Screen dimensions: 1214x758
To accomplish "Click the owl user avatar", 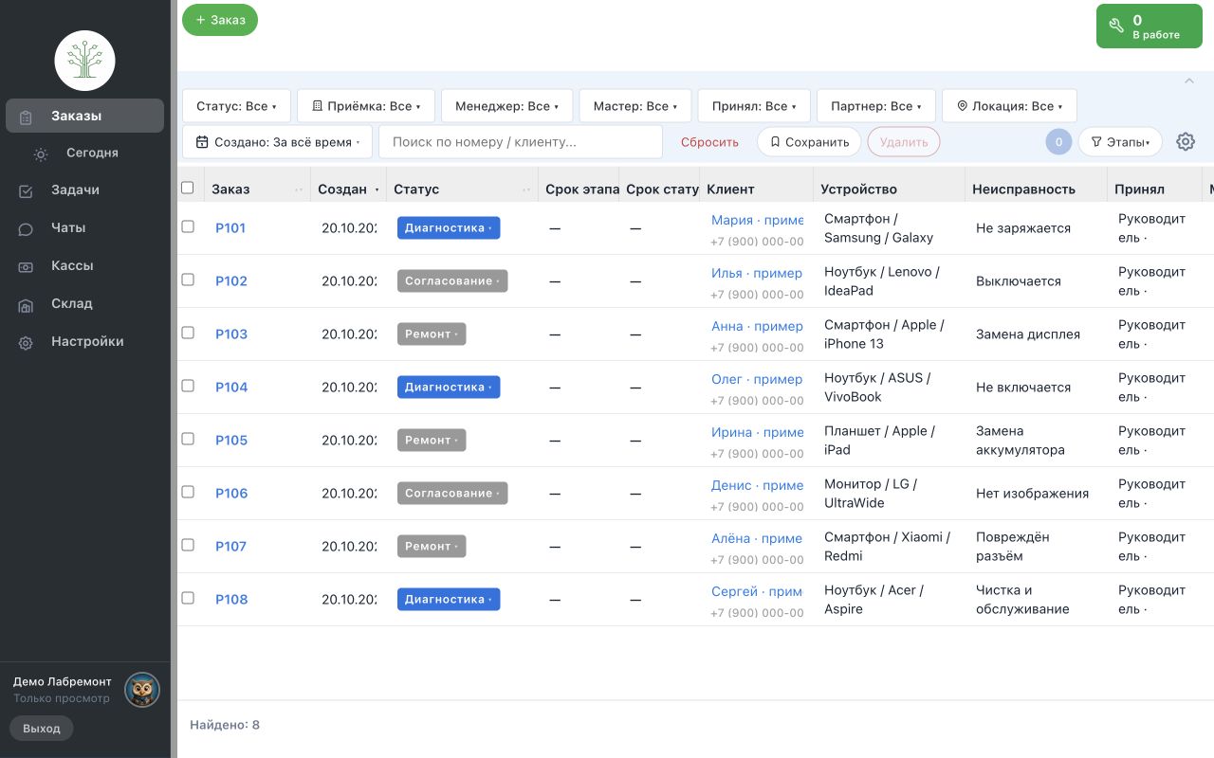I will coord(142,690).
